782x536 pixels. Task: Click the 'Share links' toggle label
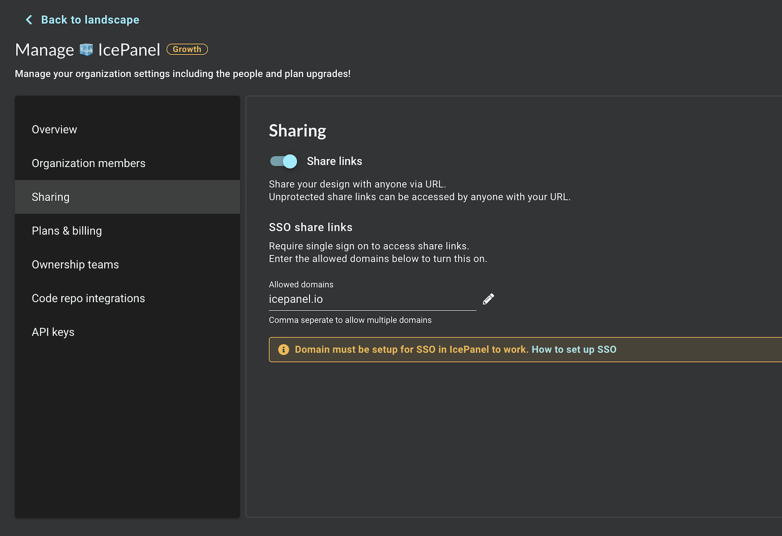point(334,161)
